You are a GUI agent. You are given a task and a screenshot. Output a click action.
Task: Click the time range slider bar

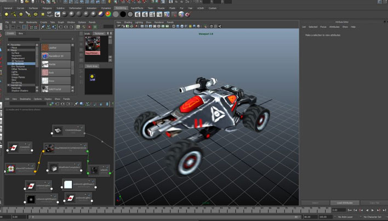pyautogui.click(x=164, y=217)
